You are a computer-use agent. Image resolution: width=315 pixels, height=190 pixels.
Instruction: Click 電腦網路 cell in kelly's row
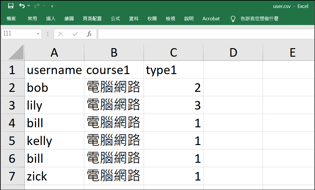[114, 140]
